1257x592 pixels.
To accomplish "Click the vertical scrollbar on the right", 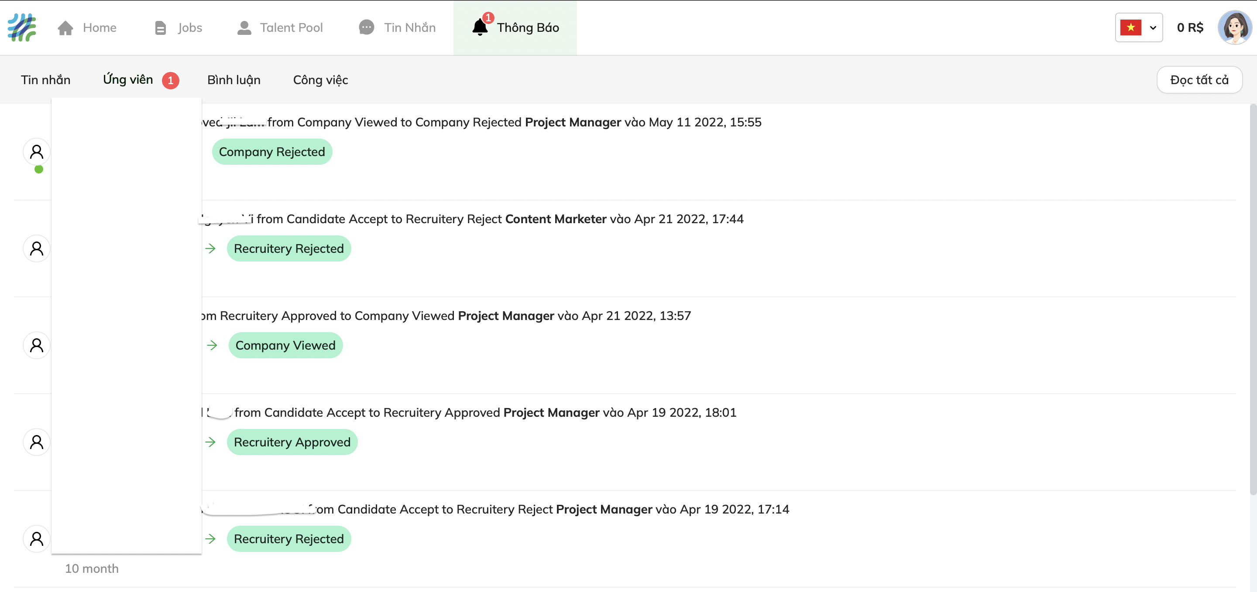I will [1253, 299].
